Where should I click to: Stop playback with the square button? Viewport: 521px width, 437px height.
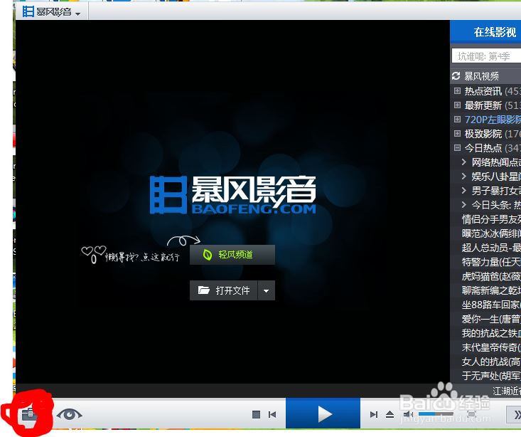pyautogui.click(x=256, y=414)
